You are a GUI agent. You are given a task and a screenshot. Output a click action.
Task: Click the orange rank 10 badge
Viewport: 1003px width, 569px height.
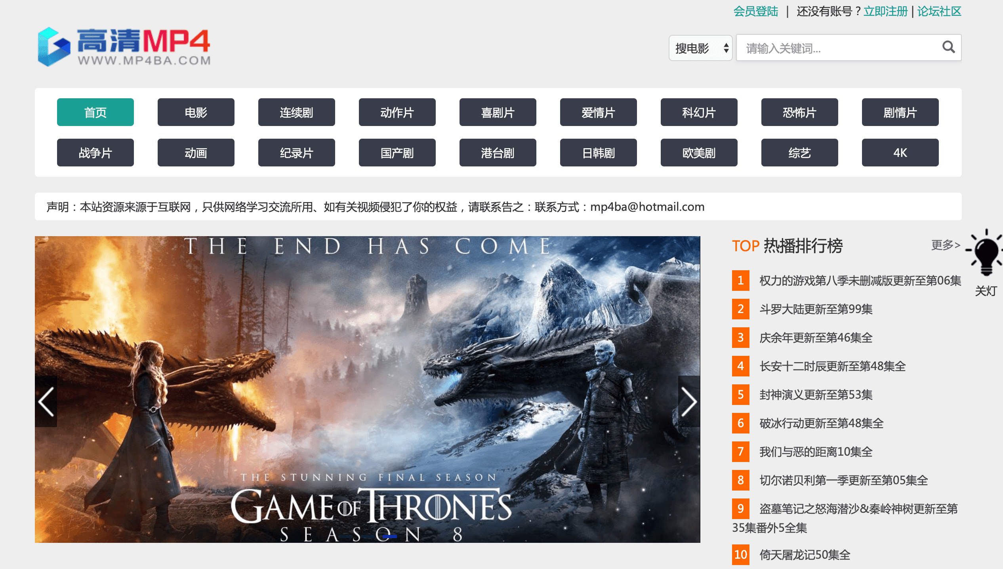click(x=740, y=554)
